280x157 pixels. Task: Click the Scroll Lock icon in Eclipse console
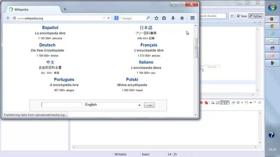(217, 103)
